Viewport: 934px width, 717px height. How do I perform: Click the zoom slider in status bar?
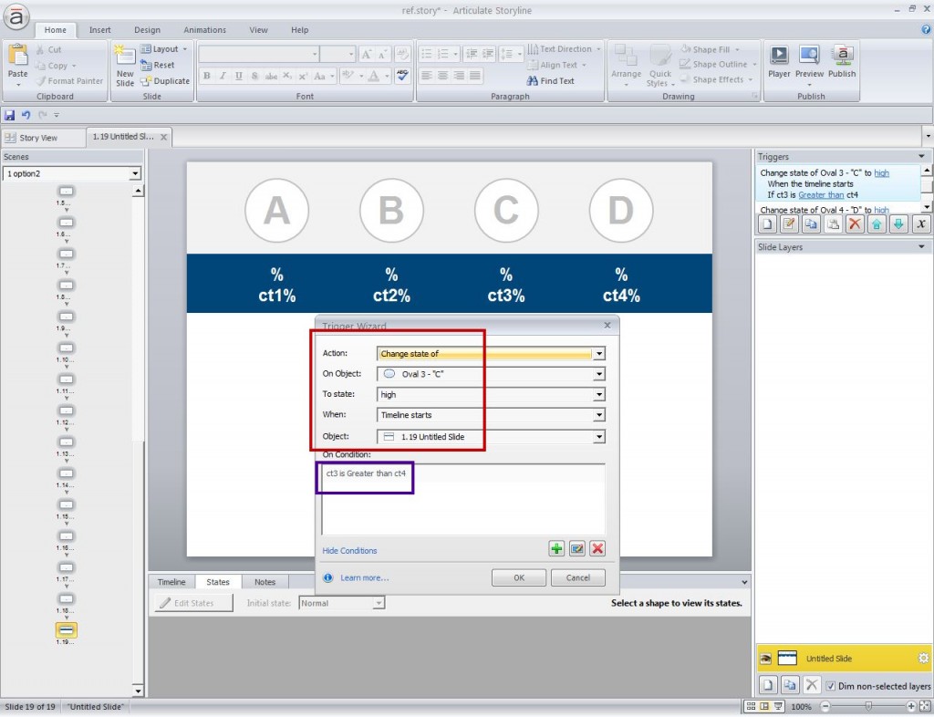click(868, 706)
